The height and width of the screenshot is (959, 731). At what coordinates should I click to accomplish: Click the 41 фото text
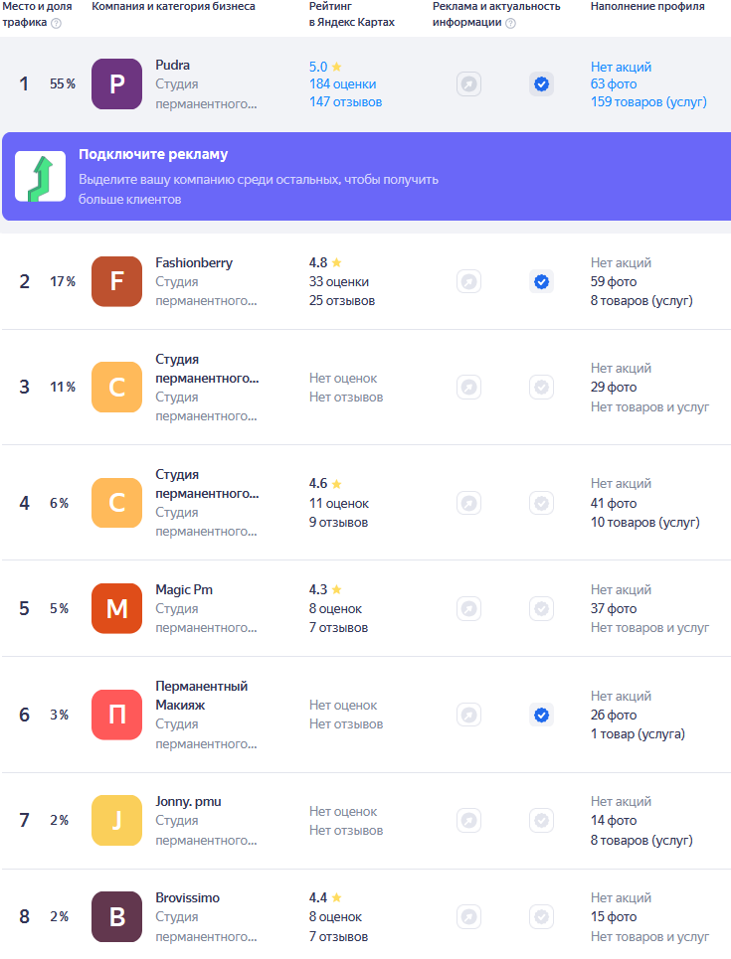614,504
